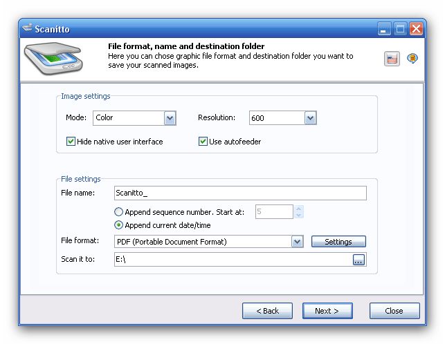Viewport: 445px width, 344px height.
Task: Go to previous step with Back
Action: pos(267,311)
